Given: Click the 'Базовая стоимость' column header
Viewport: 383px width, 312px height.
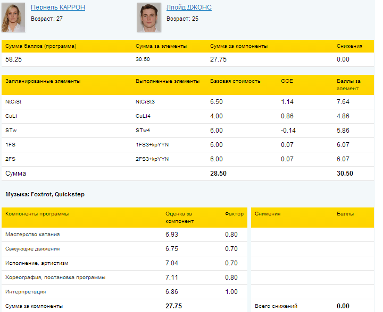Looking at the screenshot, I should click(x=235, y=81).
